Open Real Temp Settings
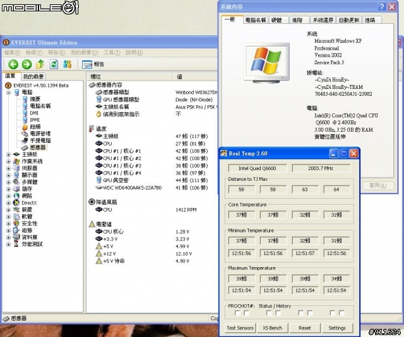The image size is (404, 337). click(337, 328)
